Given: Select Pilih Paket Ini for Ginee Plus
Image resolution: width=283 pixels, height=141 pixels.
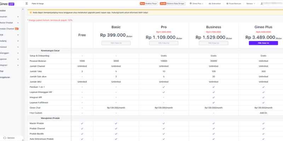Looking at the screenshot, I should pyautogui.click(x=263, y=43).
